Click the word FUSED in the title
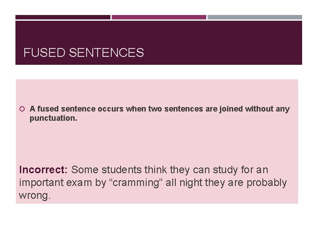This screenshot has width=318, height=238. (x=45, y=52)
